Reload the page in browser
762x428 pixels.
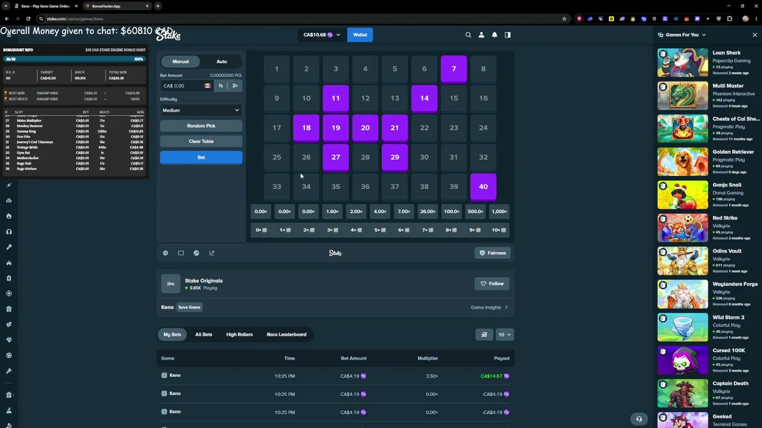pyautogui.click(x=28, y=19)
